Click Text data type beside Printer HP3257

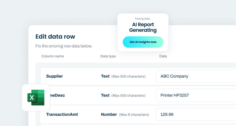click(x=105, y=95)
